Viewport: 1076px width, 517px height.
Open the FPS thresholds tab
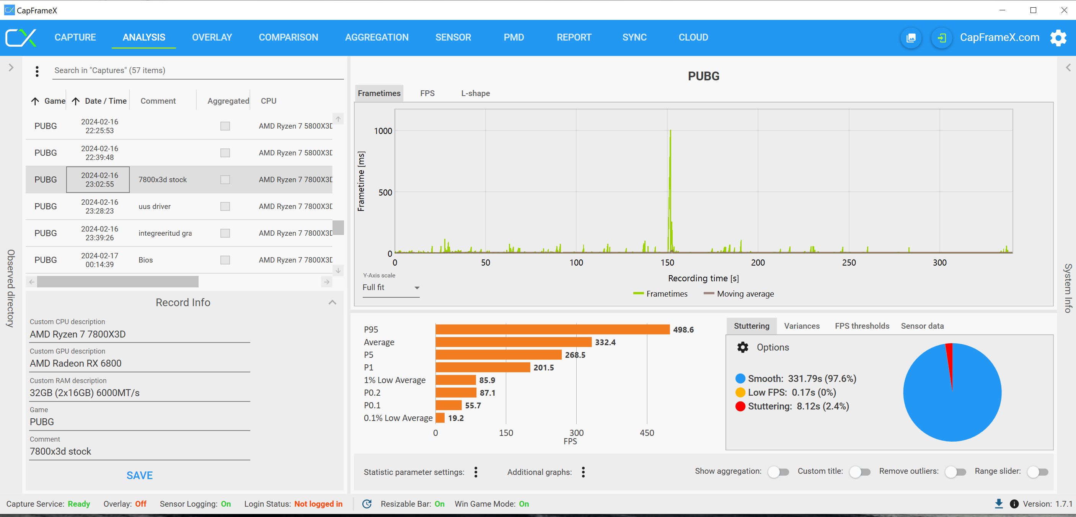(862, 326)
